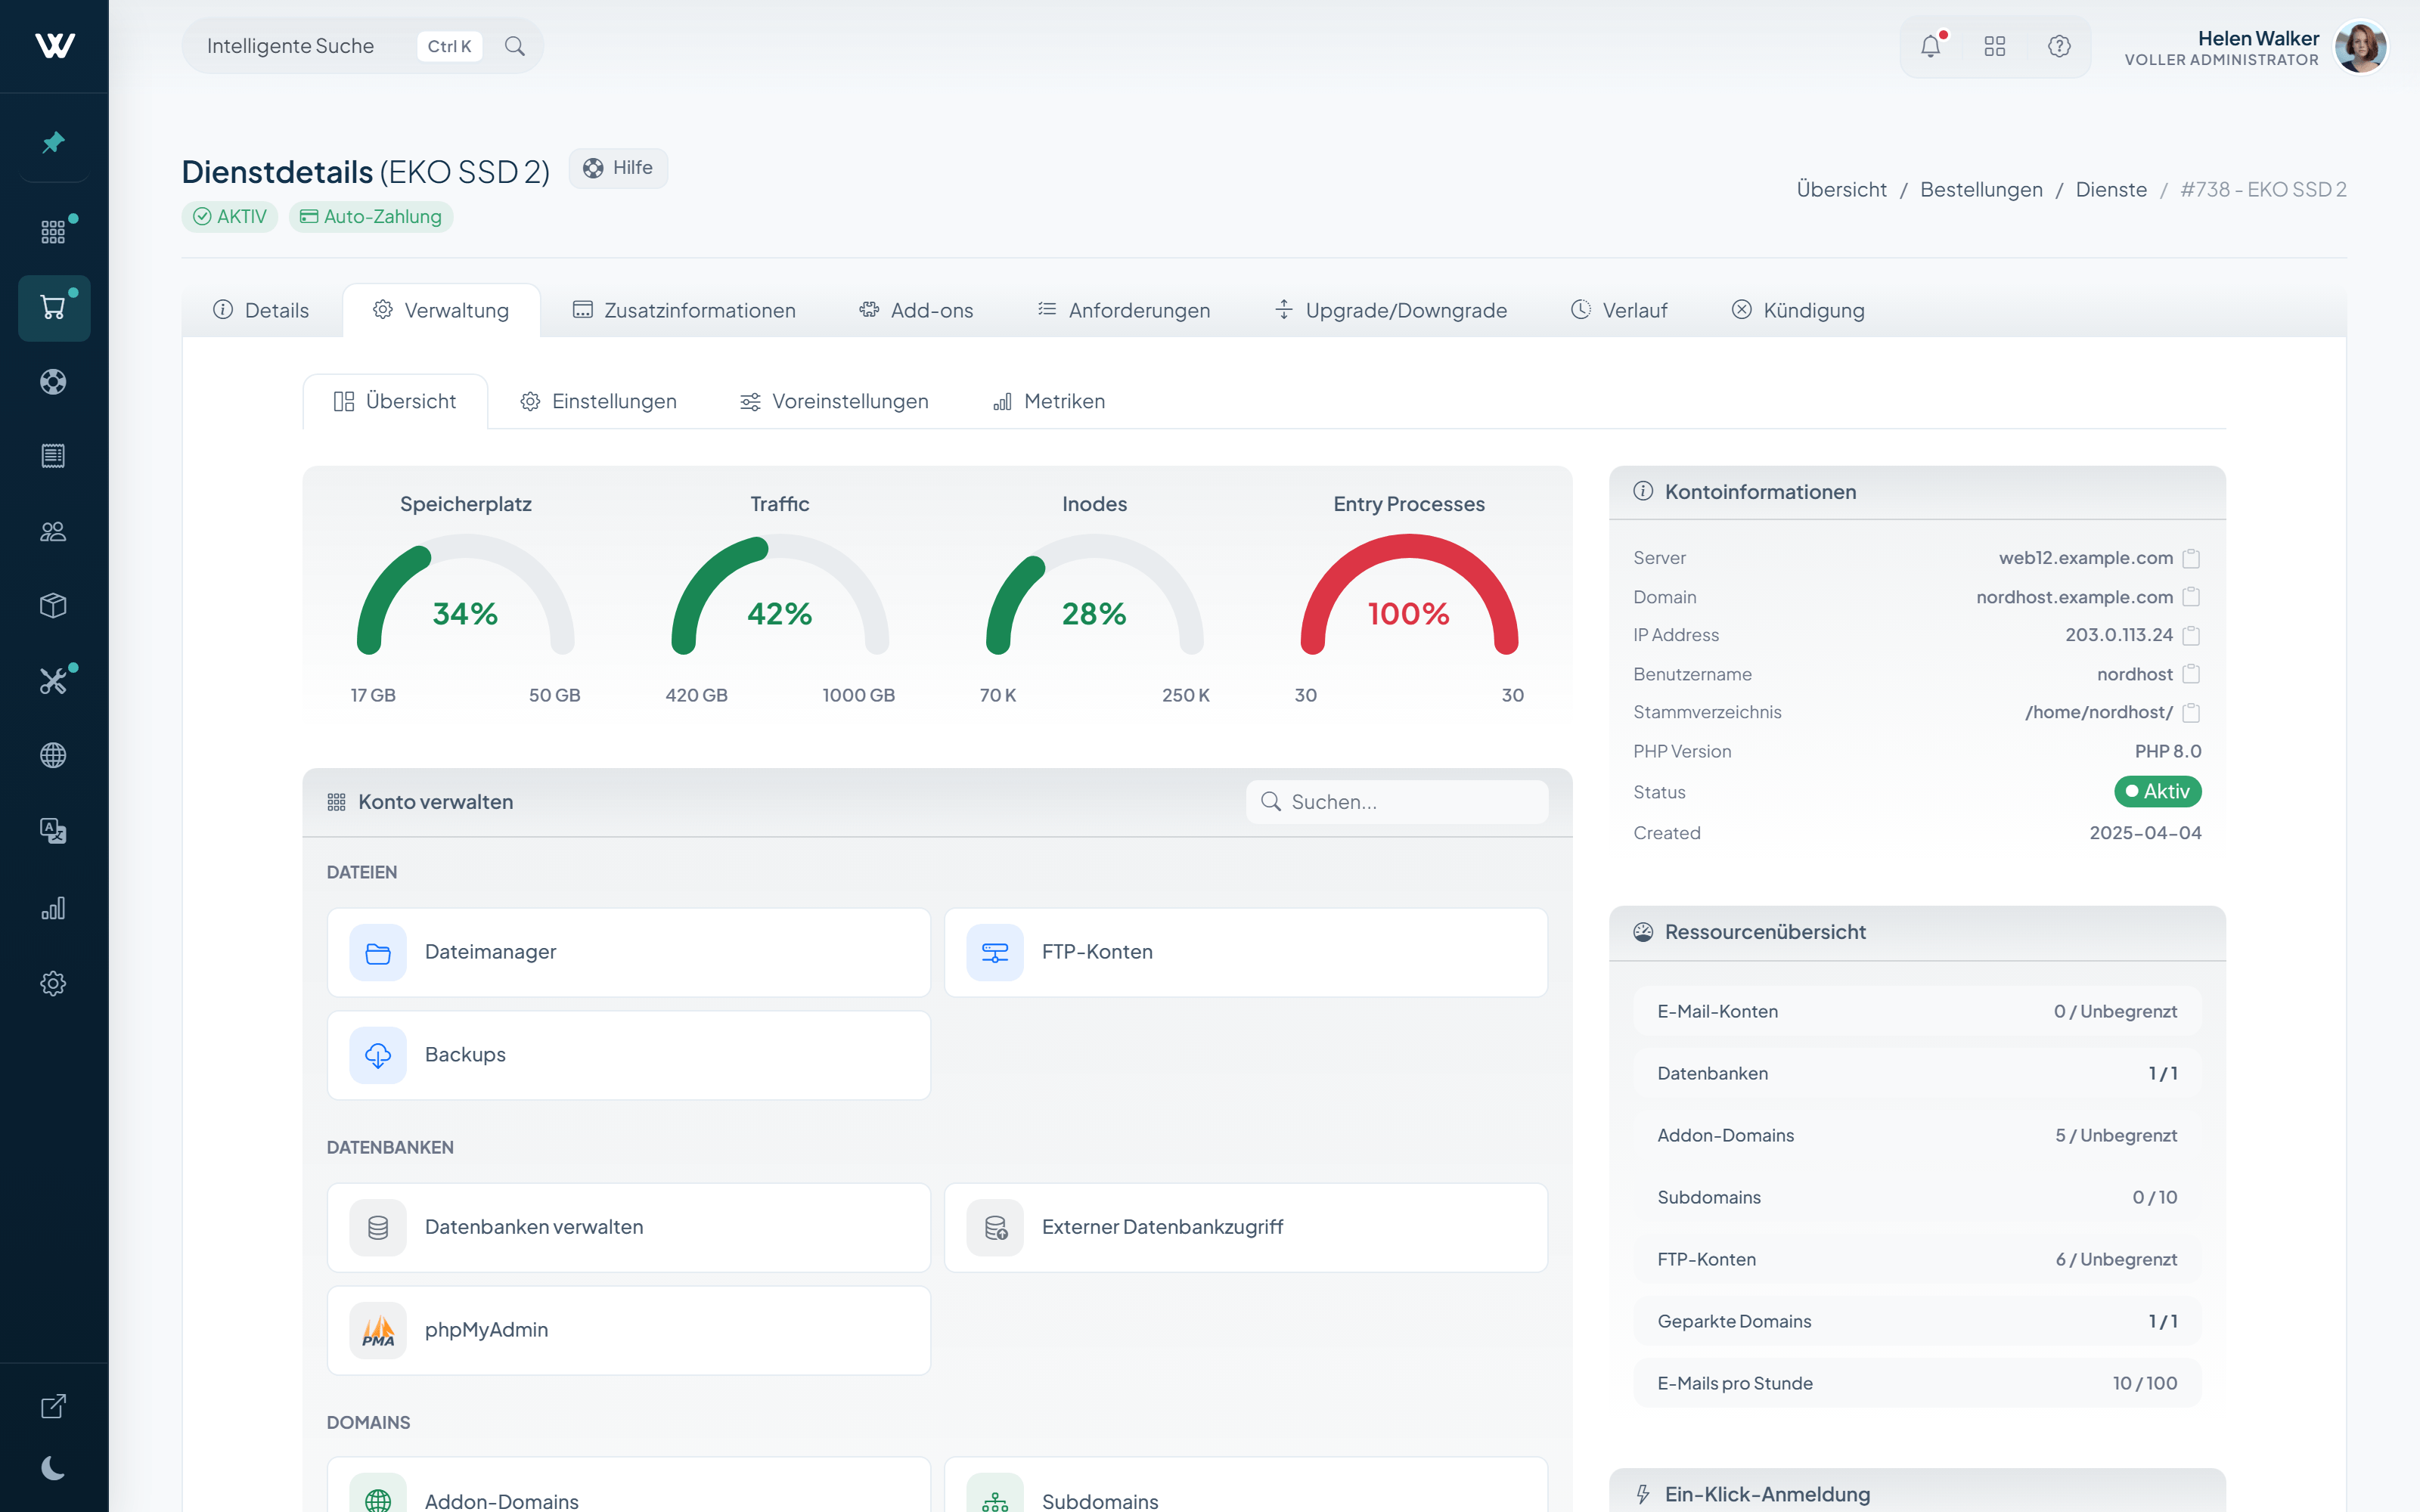This screenshot has width=2420, height=1512.
Task: Go to Bestellungen breadcrumb
Action: tap(1981, 189)
